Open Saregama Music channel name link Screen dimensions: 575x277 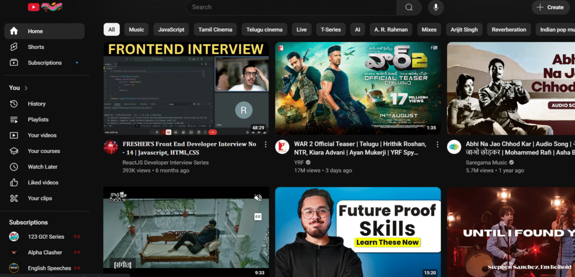click(x=486, y=162)
